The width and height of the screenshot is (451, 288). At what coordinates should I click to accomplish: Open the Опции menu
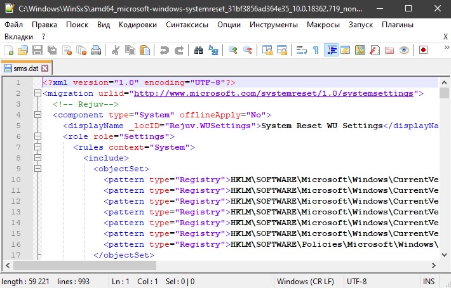[229, 25]
